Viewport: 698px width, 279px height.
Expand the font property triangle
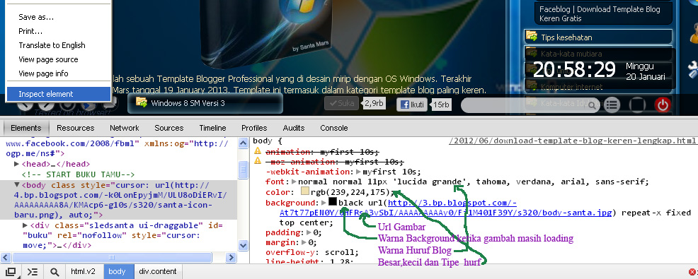(x=294, y=182)
